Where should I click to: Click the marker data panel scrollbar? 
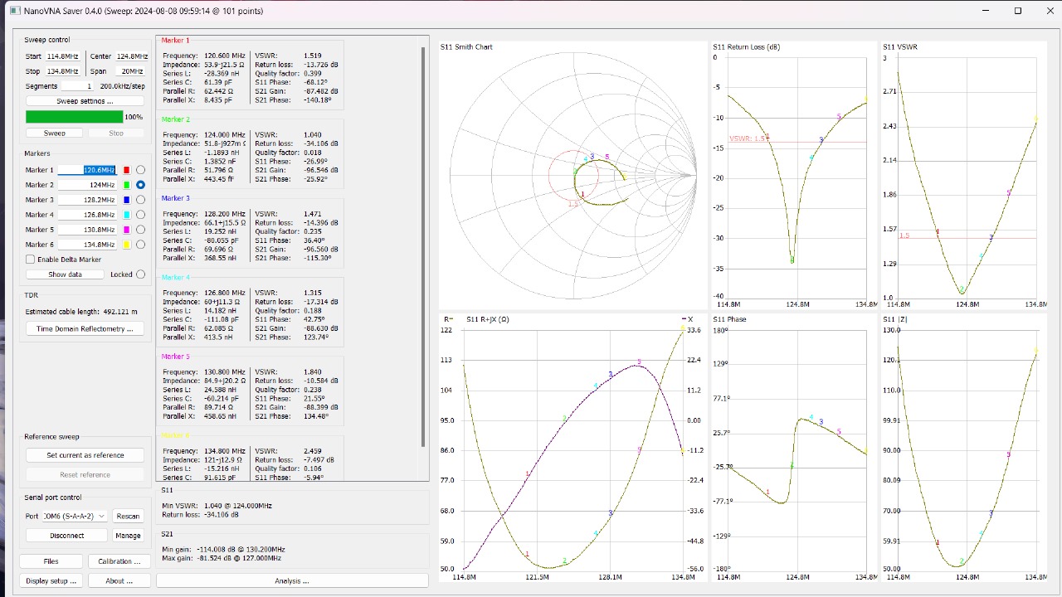pyautogui.click(x=424, y=249)
